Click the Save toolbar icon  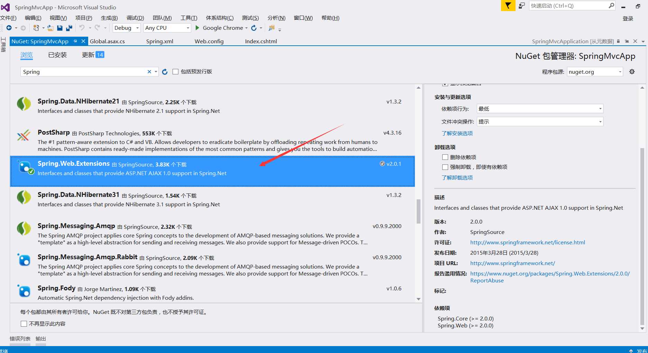[60, 28]
